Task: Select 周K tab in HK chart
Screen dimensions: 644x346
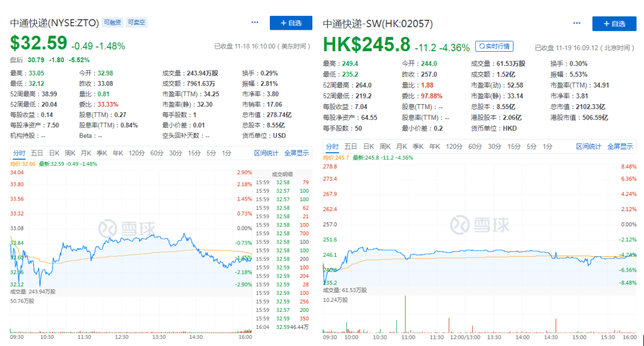Action: pos(385,147)
